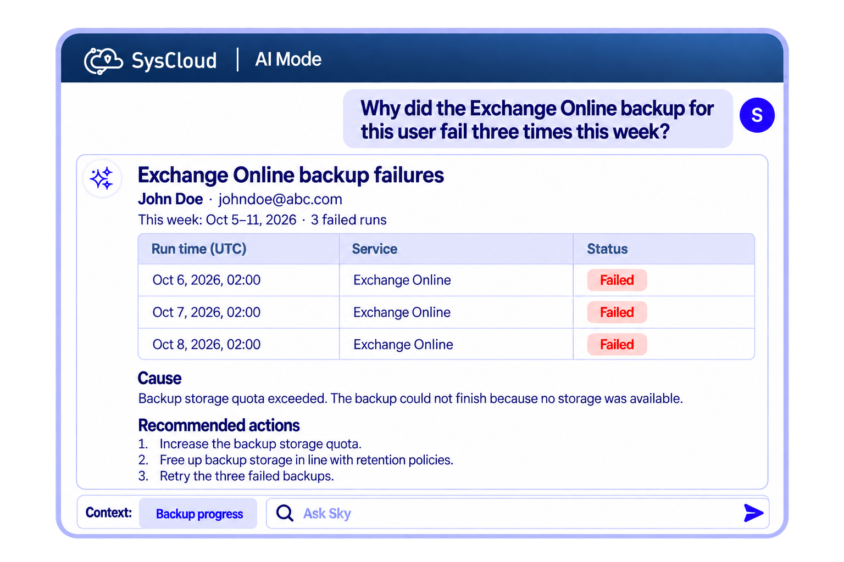Screen dimensions: 844x562
Task: Click the AI sparkle assistant icon
Action: [102, 179]
